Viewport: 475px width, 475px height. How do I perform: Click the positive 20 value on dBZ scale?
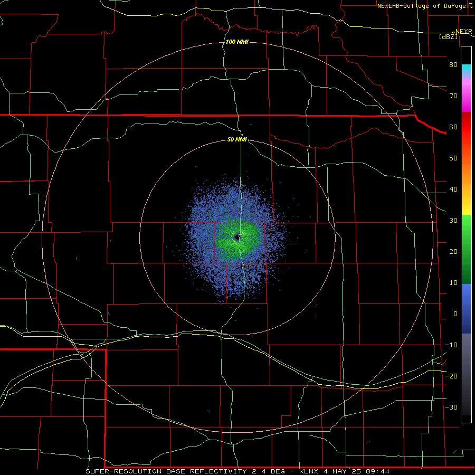(x=453, y=251)
